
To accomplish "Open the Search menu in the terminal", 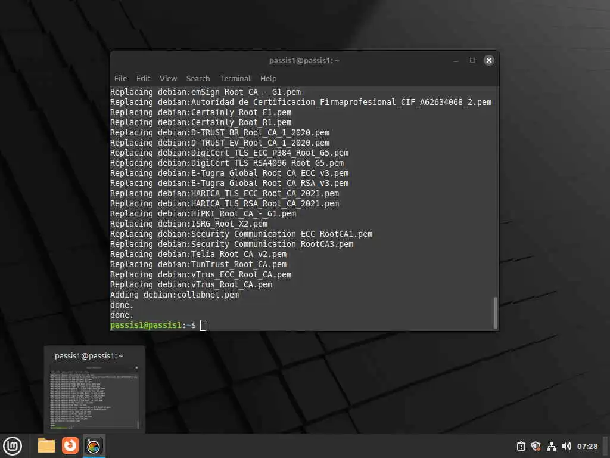I will coord(198,78).
